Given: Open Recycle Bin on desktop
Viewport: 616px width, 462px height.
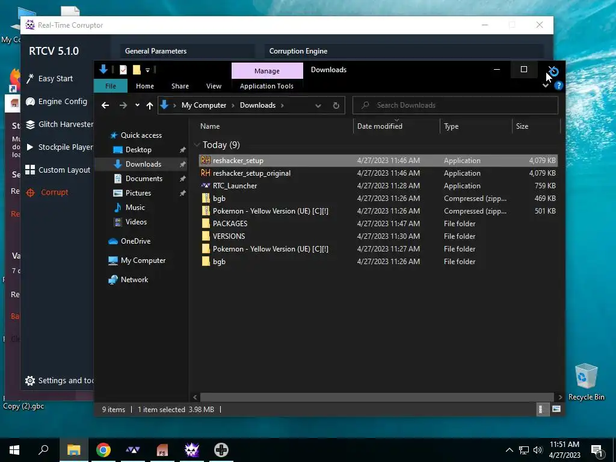Looking at the screenshot, I should click(586, 382).
